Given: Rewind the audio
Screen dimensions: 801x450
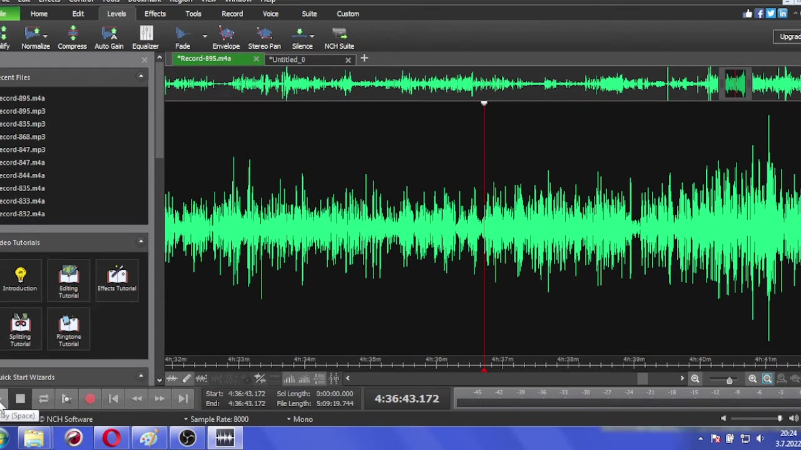Looking at the screenshot, I should coord(136,399).
